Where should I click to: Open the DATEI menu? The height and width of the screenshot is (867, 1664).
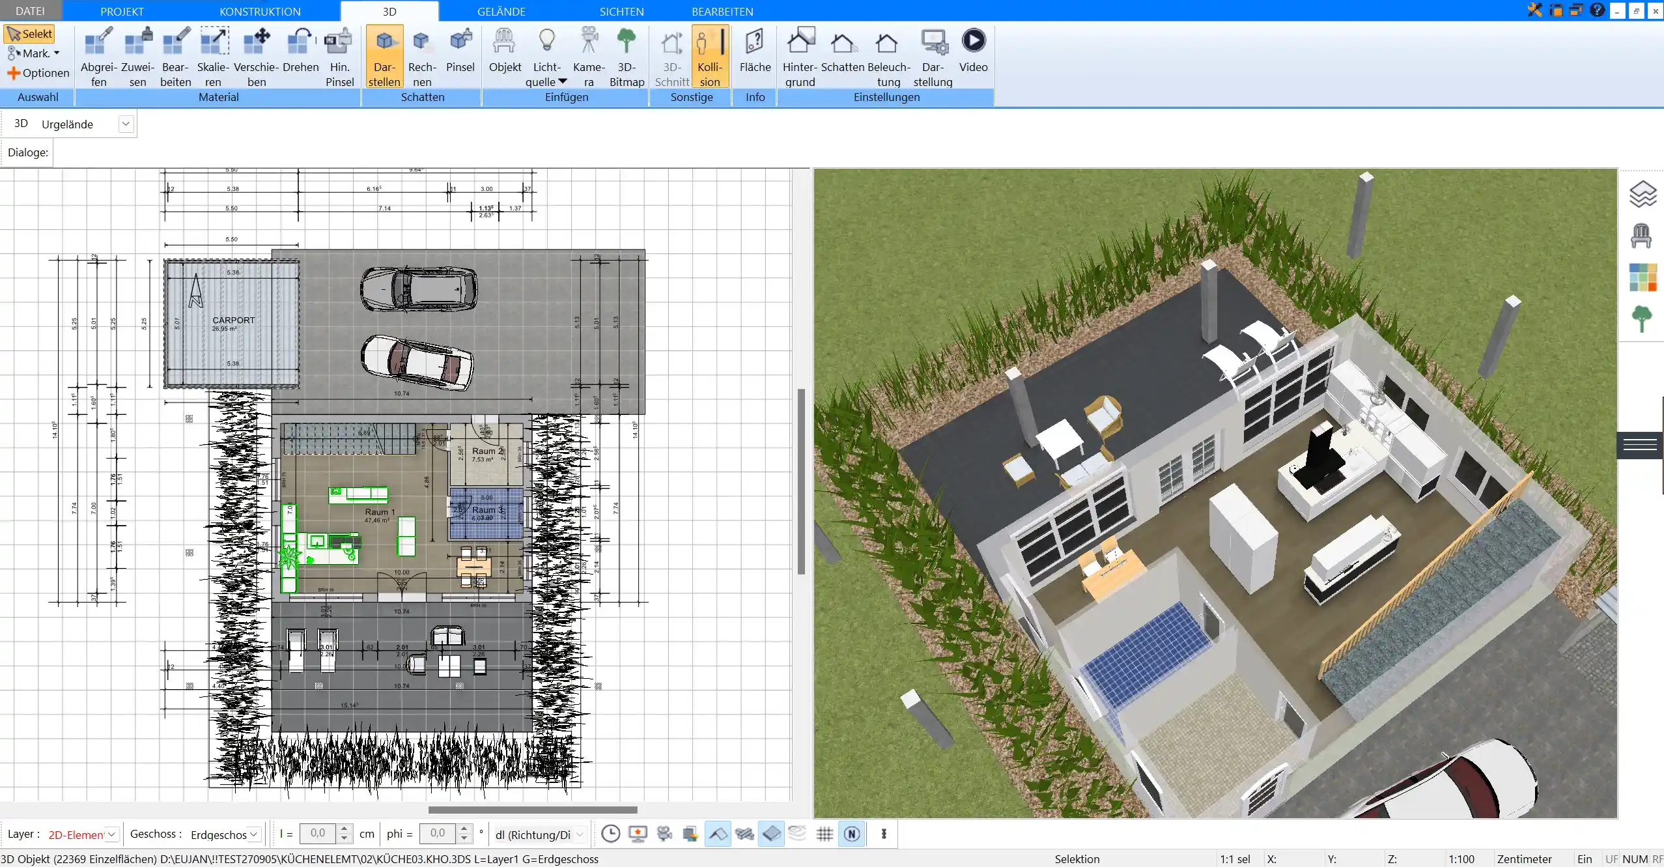[x=30, y=11]
